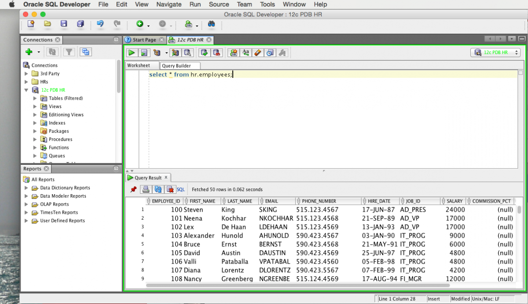This screenshot has width=528, height=304.
Task: Close the 12c PDB HR worksheet tab
Action: (x=209, y=40)
